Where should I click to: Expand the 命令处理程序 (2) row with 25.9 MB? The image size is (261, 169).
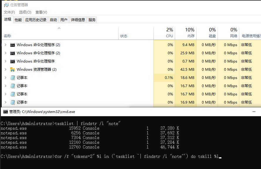click(x=6, y=53)
